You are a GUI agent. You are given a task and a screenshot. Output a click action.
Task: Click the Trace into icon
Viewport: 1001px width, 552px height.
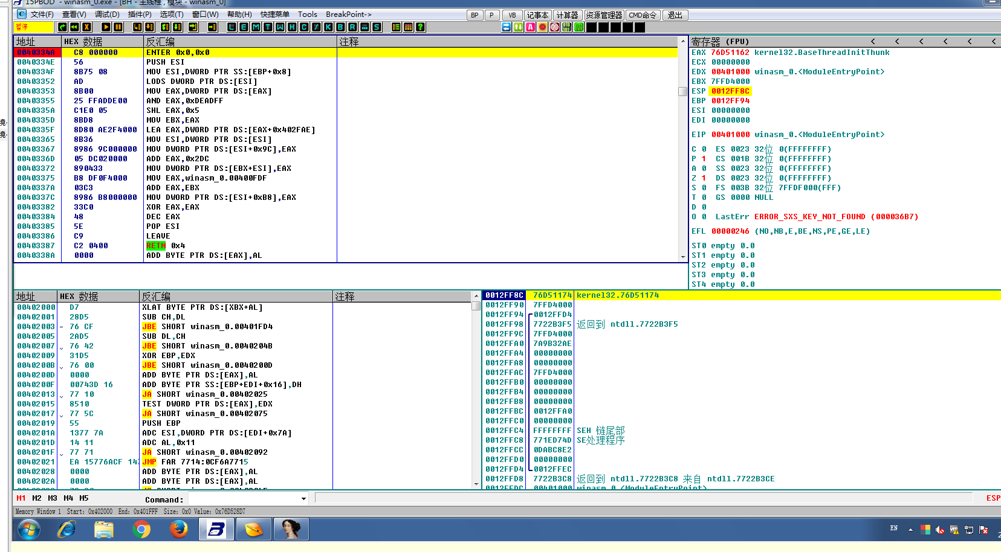pyautogui.click(x=165, y=27)
